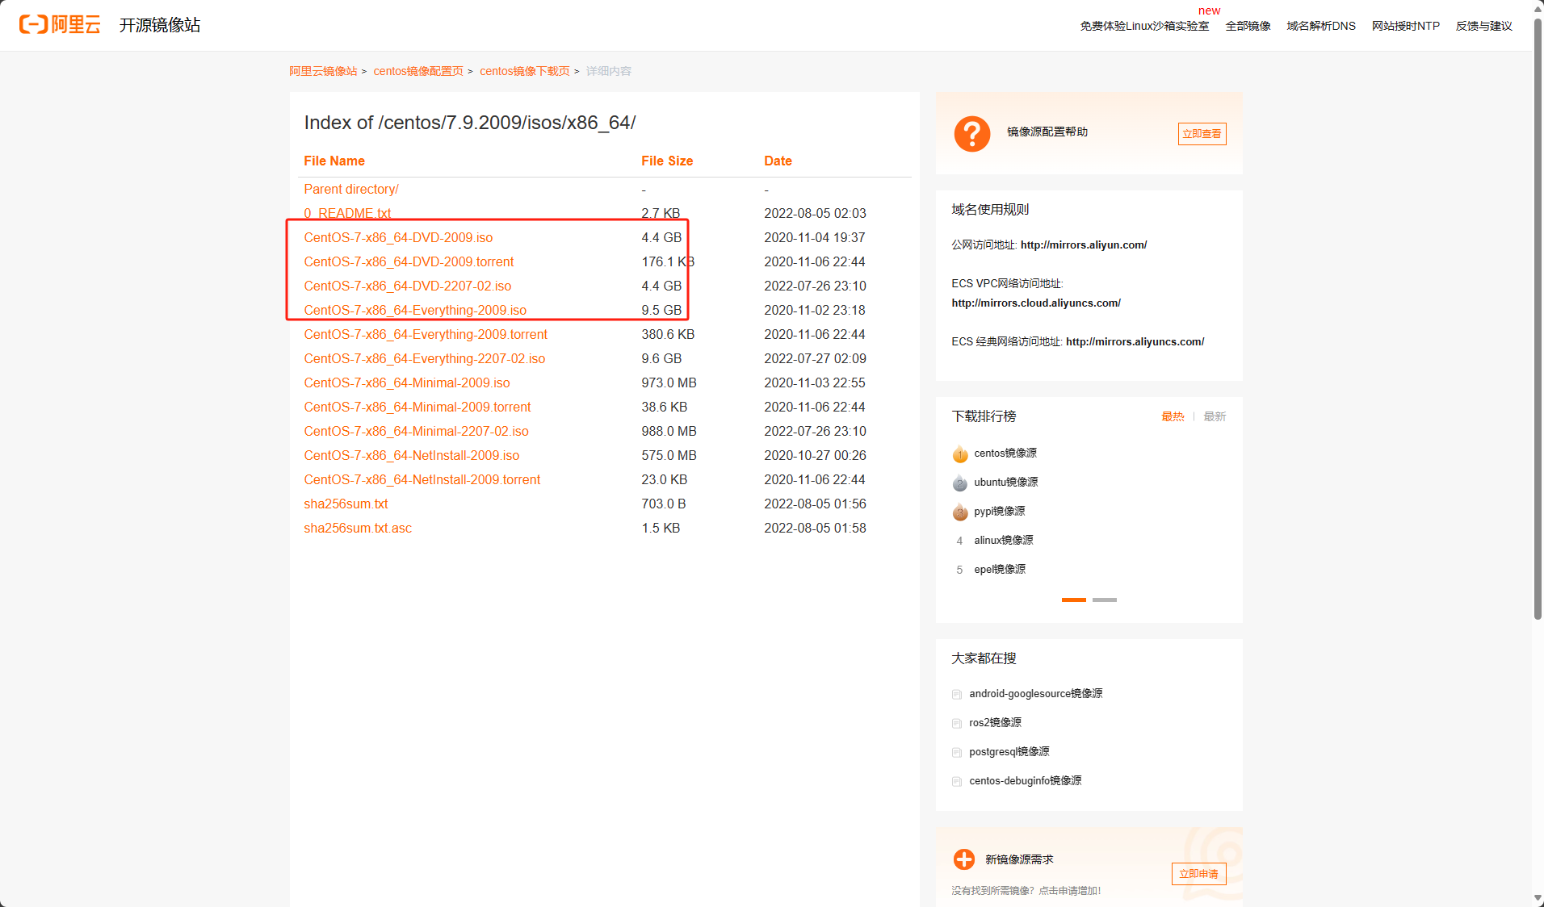Download CentOS-7-x86_64-Minimal-2009.torrent
The height and width of the screenshot is (907, 1544).
(417, 407)
